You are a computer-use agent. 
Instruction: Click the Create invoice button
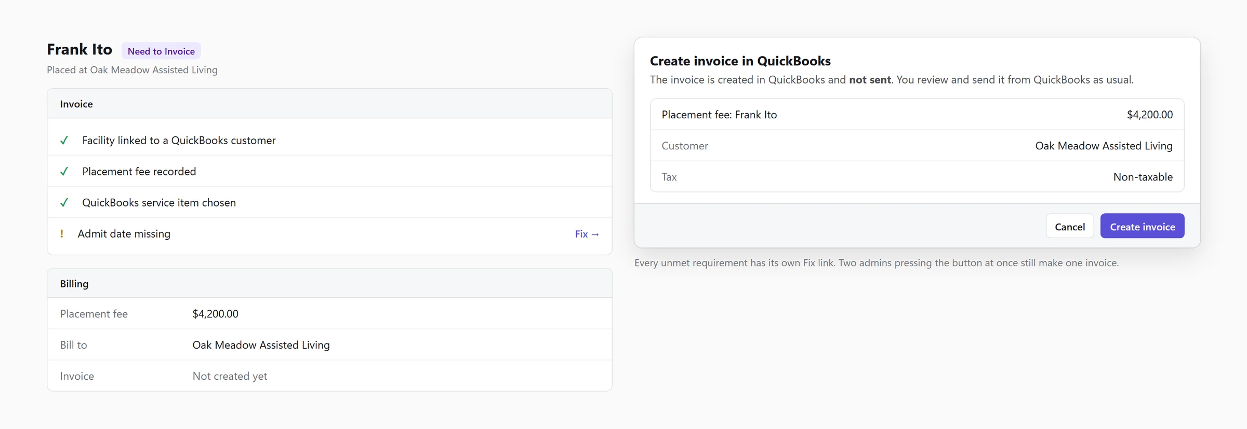1142,226
